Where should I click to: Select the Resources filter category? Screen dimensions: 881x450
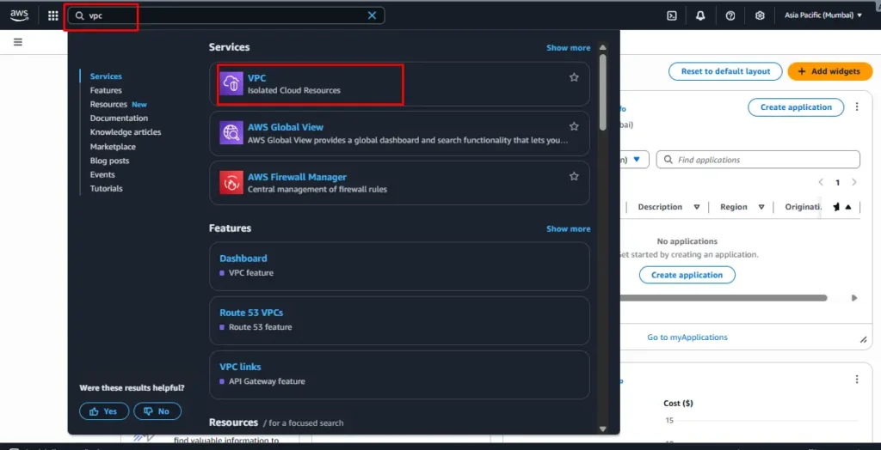[x=108, y=105]
